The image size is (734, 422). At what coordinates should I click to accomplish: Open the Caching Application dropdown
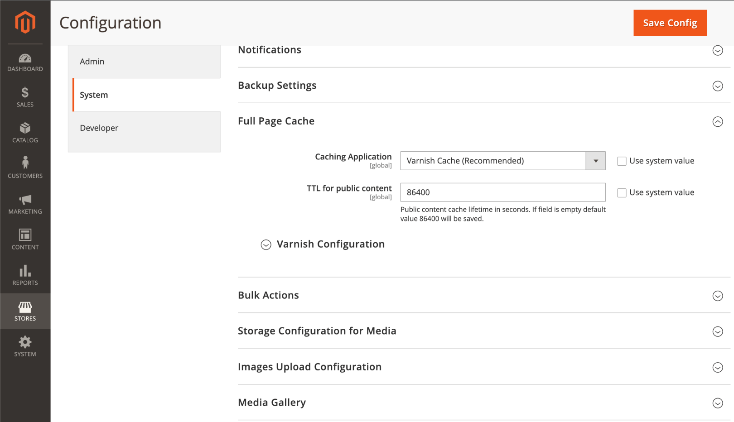coord(595,161)
